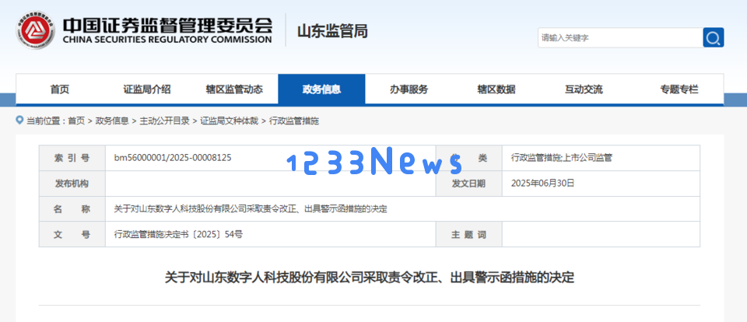Click the location pin icon beside 当前位置
Screen dimensions: 747x322
(19, 120)
